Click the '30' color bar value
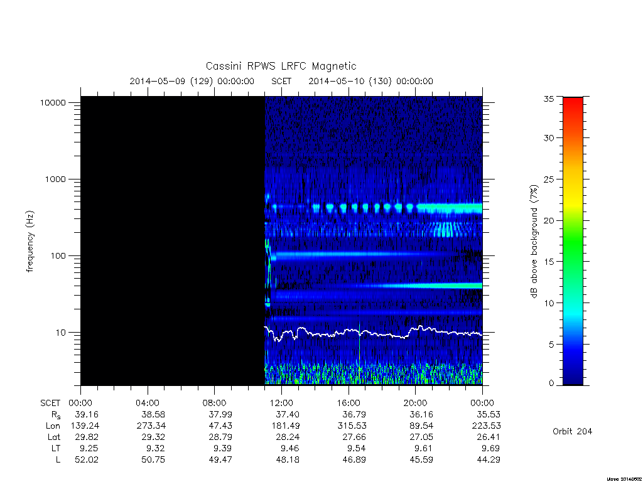Screen dimensions: 643x482 point(549,138)
